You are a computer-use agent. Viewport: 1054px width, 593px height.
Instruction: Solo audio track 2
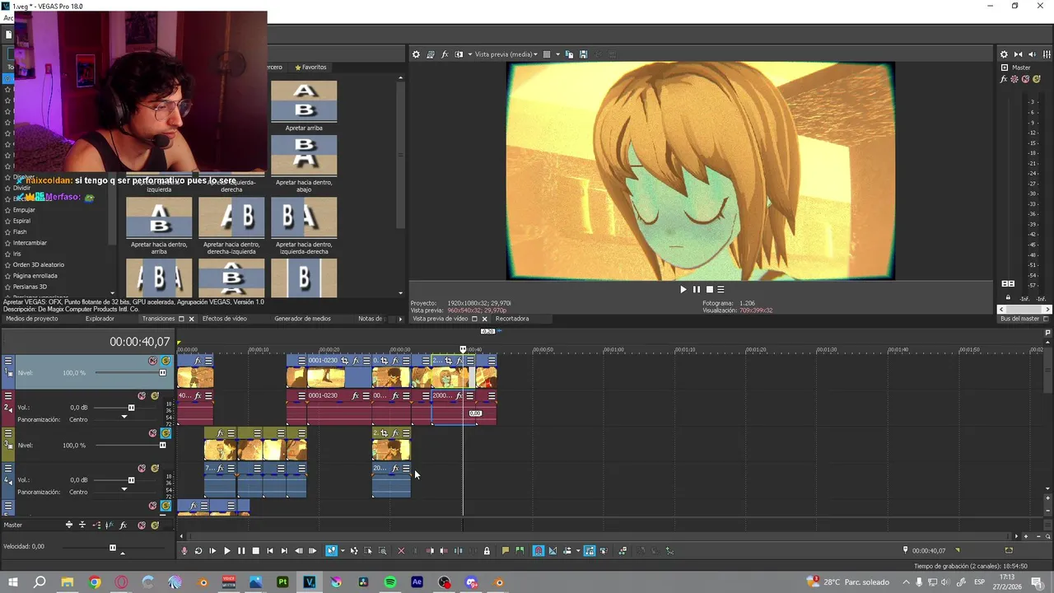155,396
